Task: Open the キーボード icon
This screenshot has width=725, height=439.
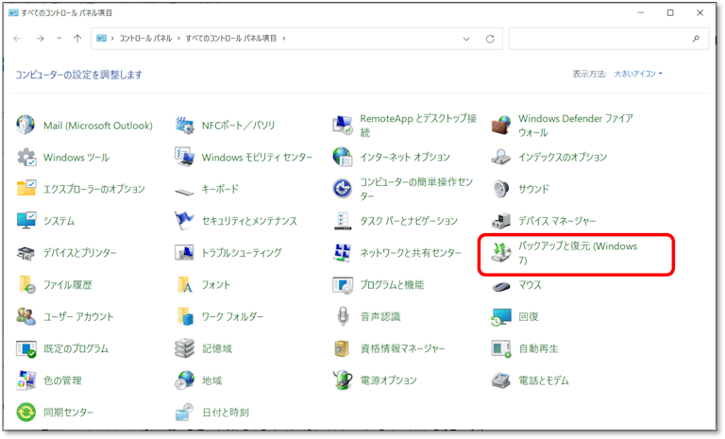Action: click(x=184, y=191)
